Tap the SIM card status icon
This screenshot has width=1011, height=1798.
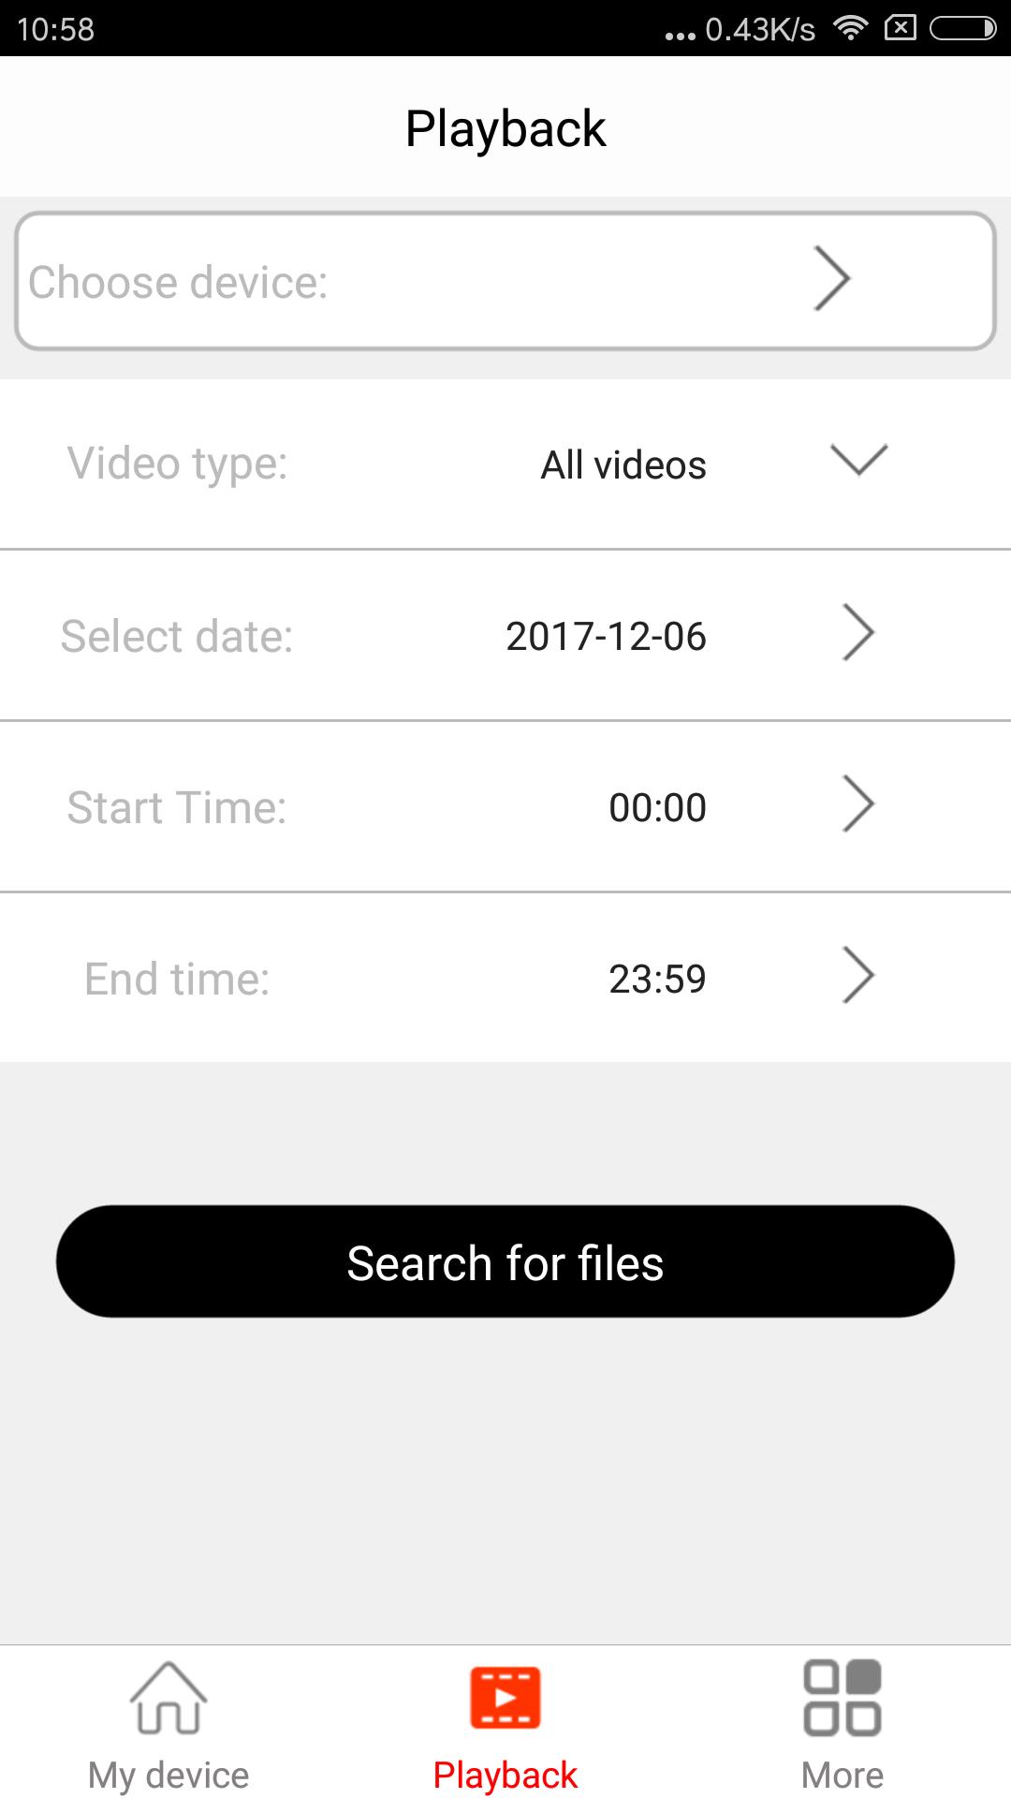pyautogui.click(x=900, y=28)
